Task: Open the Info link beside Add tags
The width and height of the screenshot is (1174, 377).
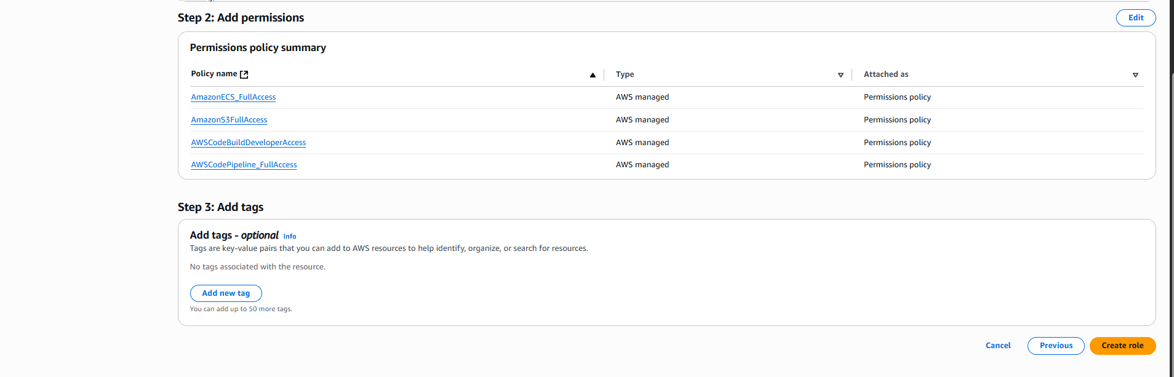Action: (290, 237)
